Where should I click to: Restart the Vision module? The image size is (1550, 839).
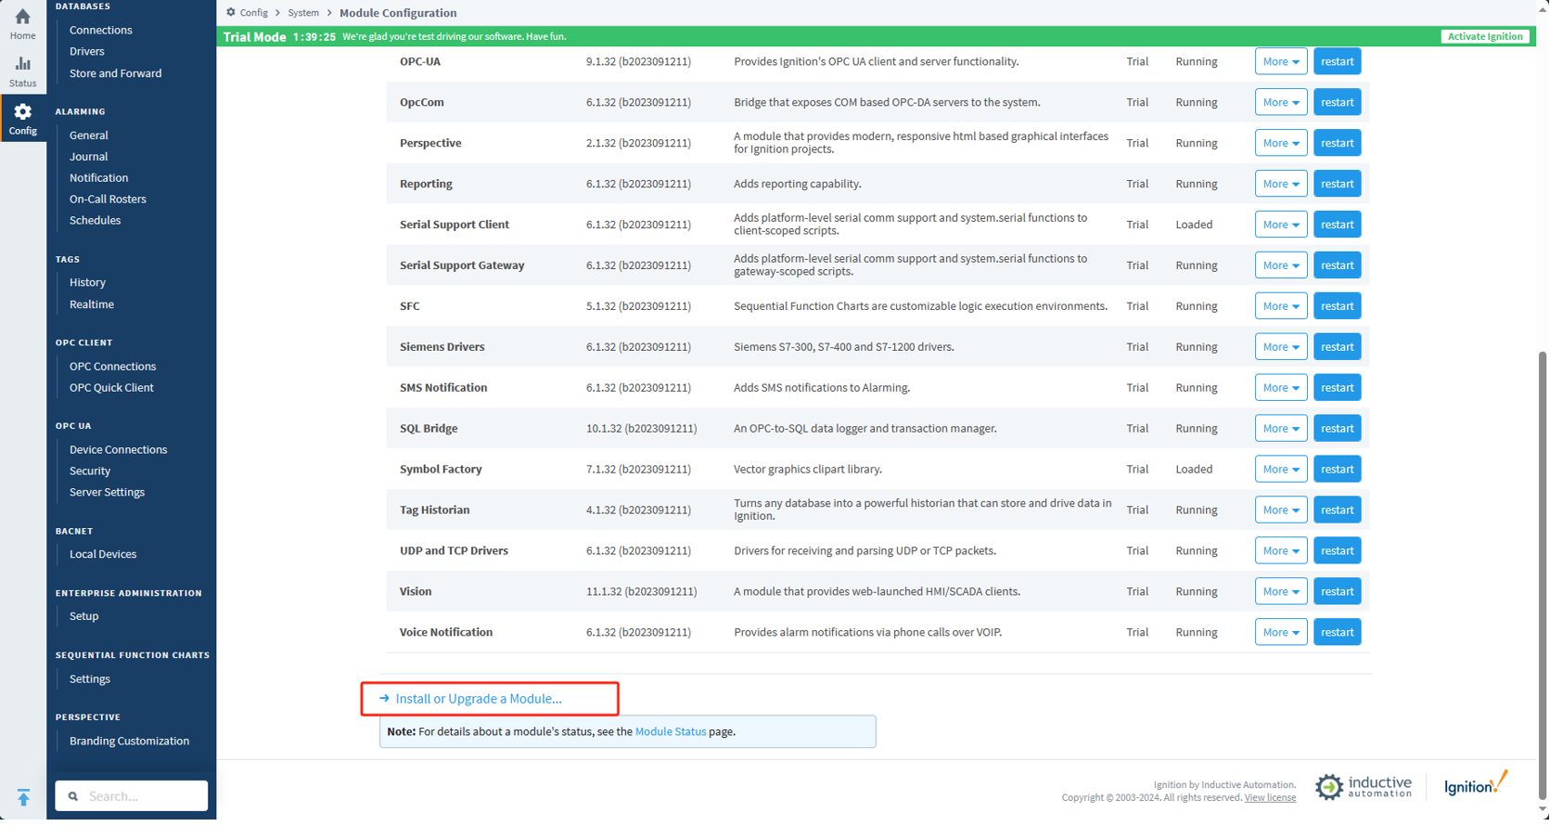1337,592
